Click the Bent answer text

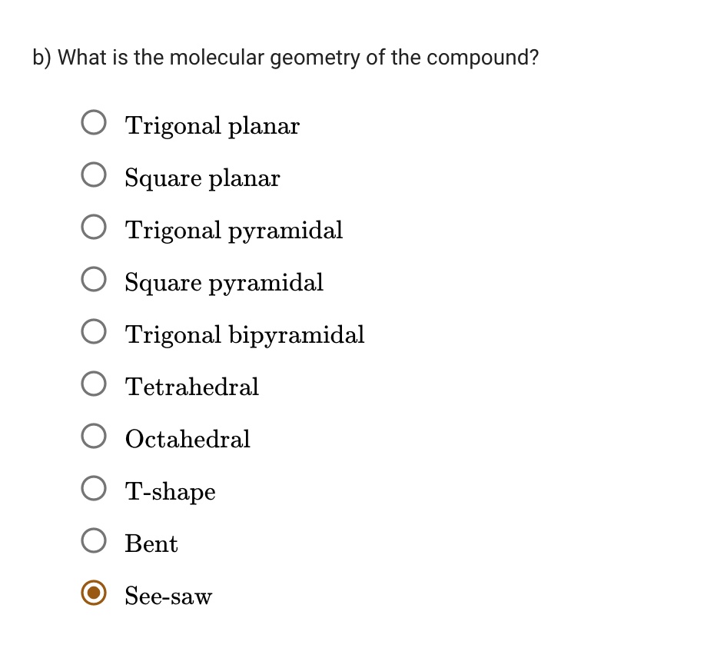(x=151, y=543)
